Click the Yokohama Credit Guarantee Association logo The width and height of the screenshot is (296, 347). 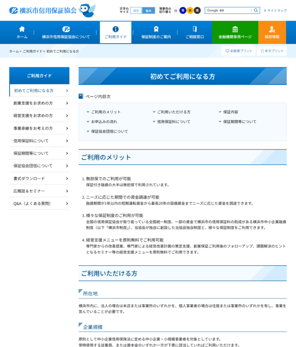pos(43,11)
